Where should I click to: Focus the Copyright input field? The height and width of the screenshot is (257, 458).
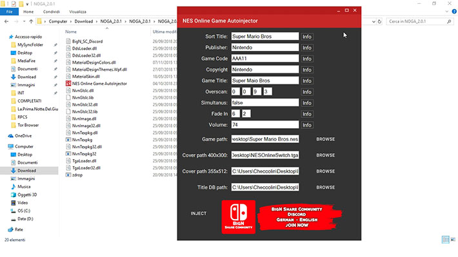point(265,70)
